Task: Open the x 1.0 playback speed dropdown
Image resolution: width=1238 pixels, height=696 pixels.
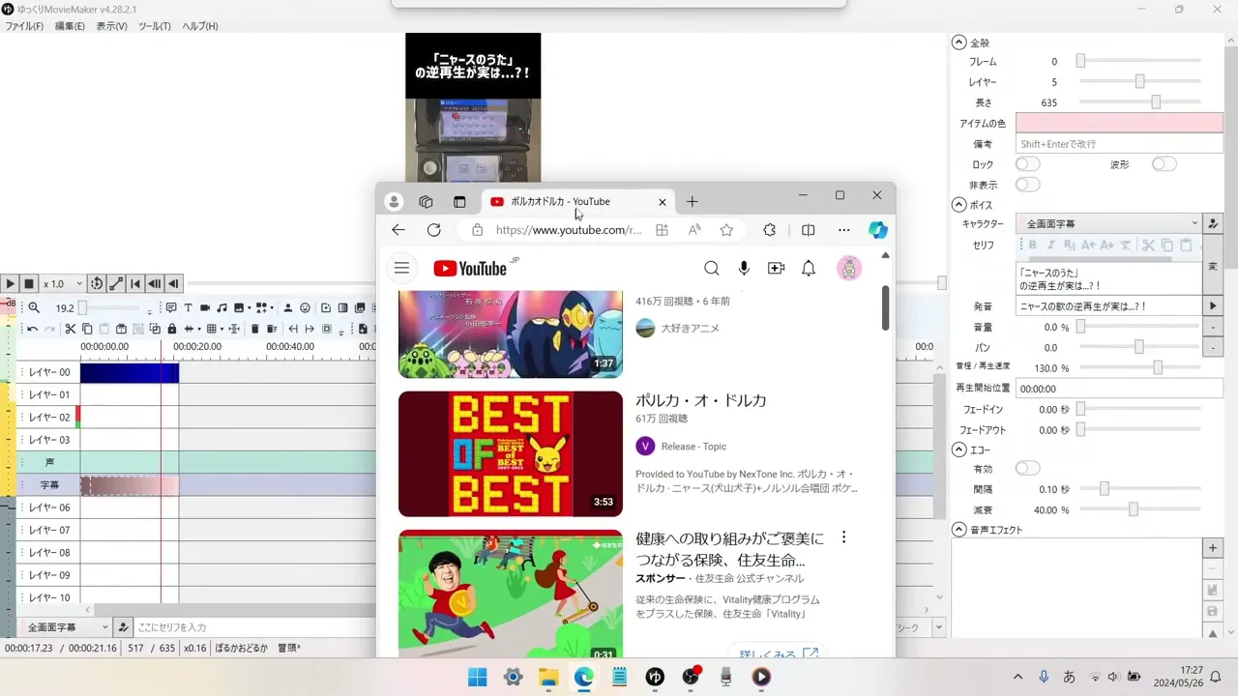Action: (x=62, y=284)
